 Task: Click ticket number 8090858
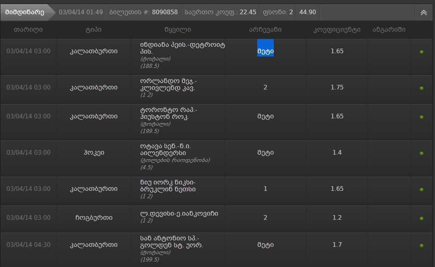pyautogui.click(x=165, y=12)
